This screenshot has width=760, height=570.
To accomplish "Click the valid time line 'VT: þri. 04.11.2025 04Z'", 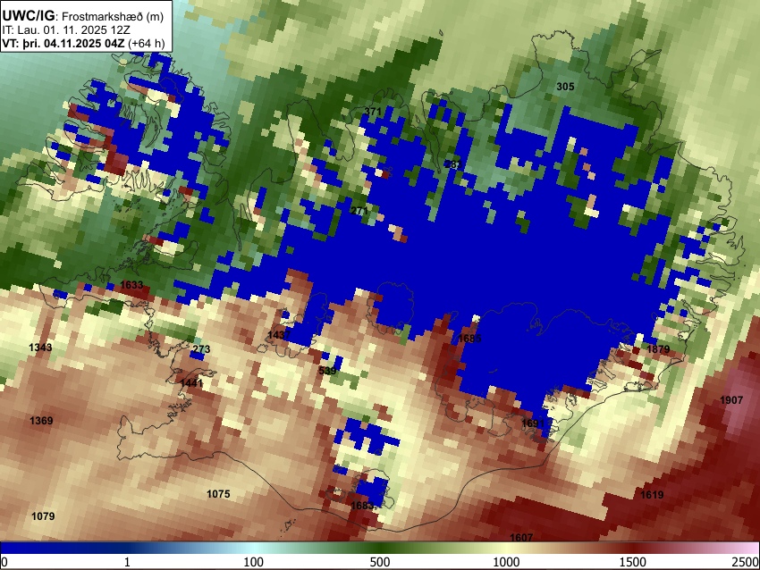I will click(63, 43).
